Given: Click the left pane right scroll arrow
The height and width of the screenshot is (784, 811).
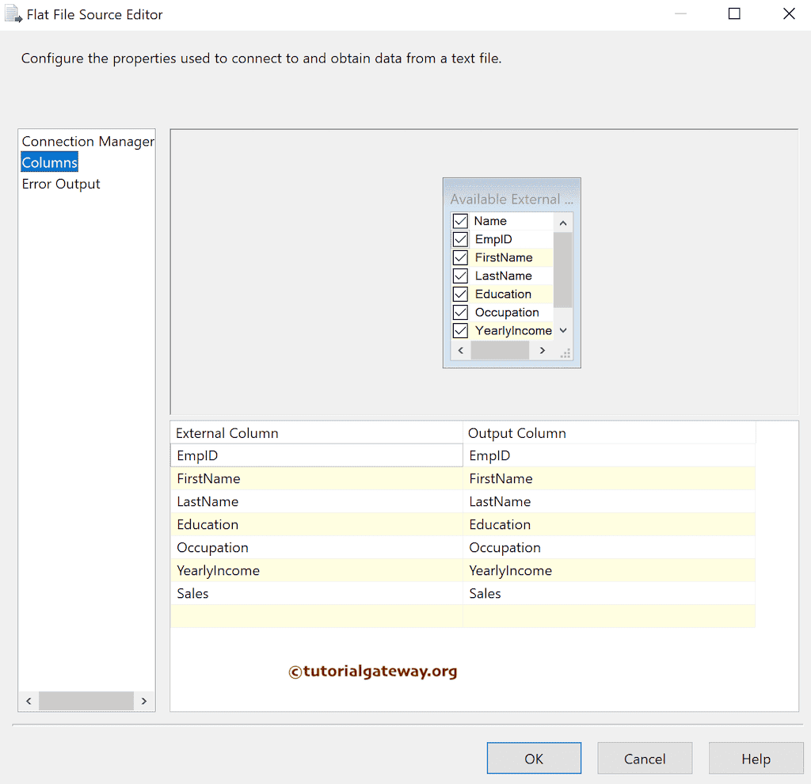Looking at the screenshot, I should [x=144, y=701].
